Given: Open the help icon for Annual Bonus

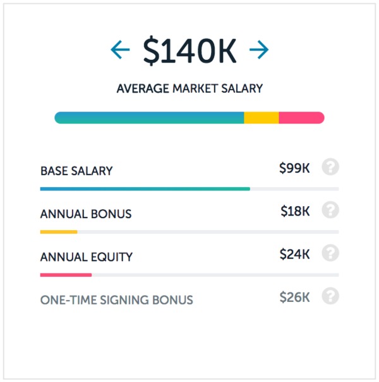Looking at the screenshot, I should click(x=330, y=210).
